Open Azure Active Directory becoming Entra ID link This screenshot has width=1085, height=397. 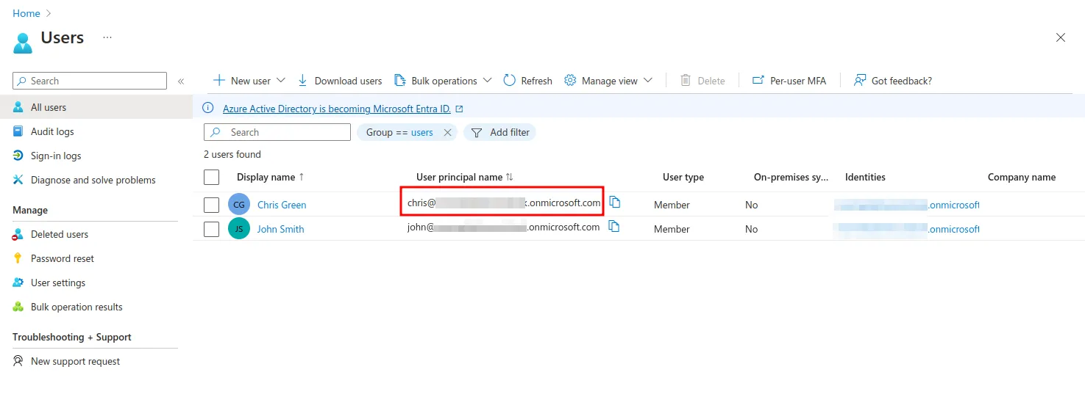[337, 109]
